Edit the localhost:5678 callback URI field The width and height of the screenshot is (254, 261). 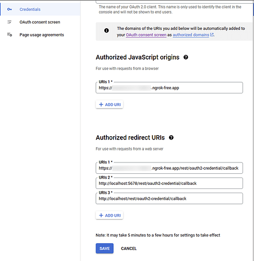[x=169, y=183]
